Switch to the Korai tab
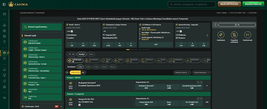Screen dimensions: 267x109 (x=91, y=54)
